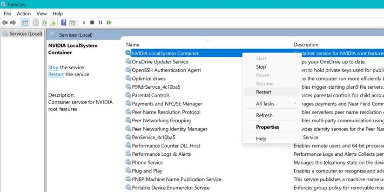Click the gear icon beside Phone Service
The image size is (384, 192).
128,163
